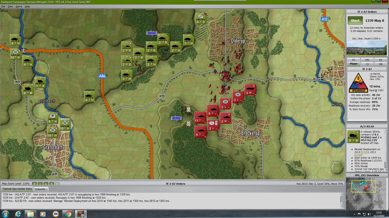Open the Subunits... tab
389x218 pixels.
pos(42,189)
